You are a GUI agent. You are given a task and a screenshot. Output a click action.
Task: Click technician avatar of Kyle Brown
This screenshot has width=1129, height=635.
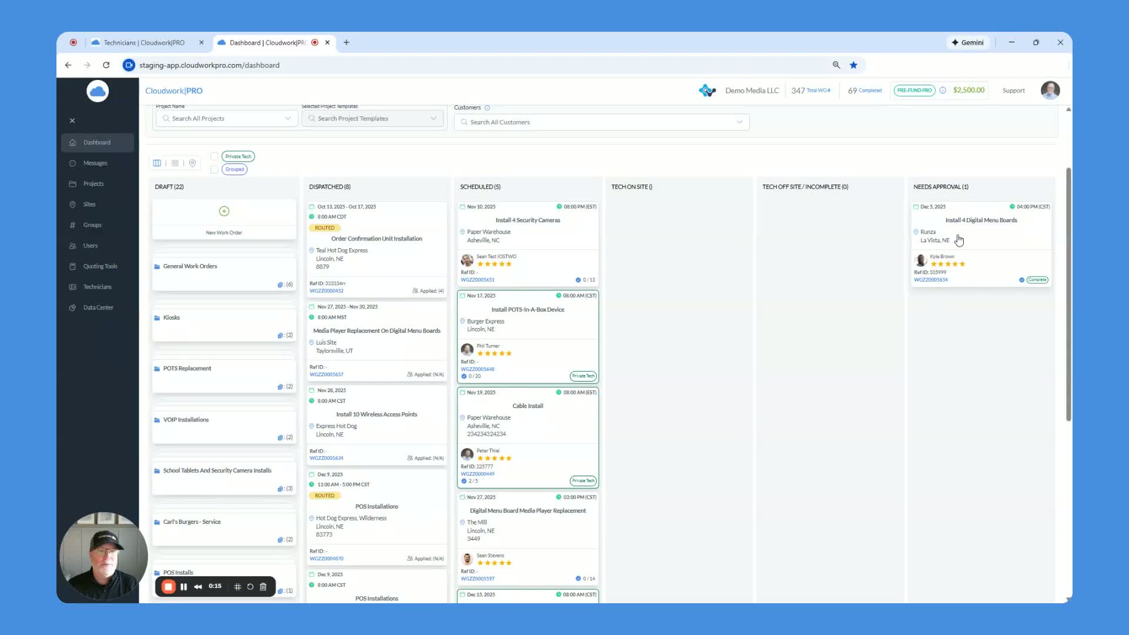click(921, 260)
